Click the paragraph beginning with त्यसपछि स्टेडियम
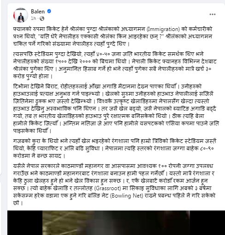The image size is (225, 235). pos(114,65)
